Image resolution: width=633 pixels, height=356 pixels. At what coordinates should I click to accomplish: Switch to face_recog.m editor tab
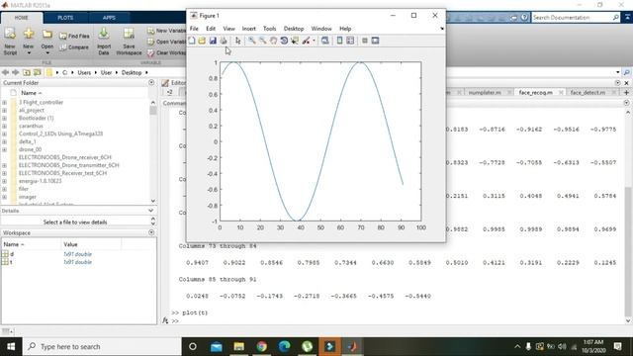535,92
